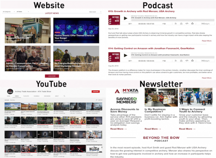Play episode 014 Getting Control on Amazon
The width and height of the screenshot is (216, 158).
[125, 55]
